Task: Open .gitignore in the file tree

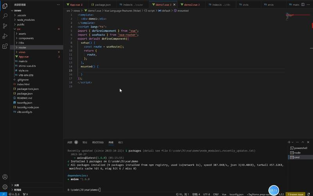Action: (37, 80)
